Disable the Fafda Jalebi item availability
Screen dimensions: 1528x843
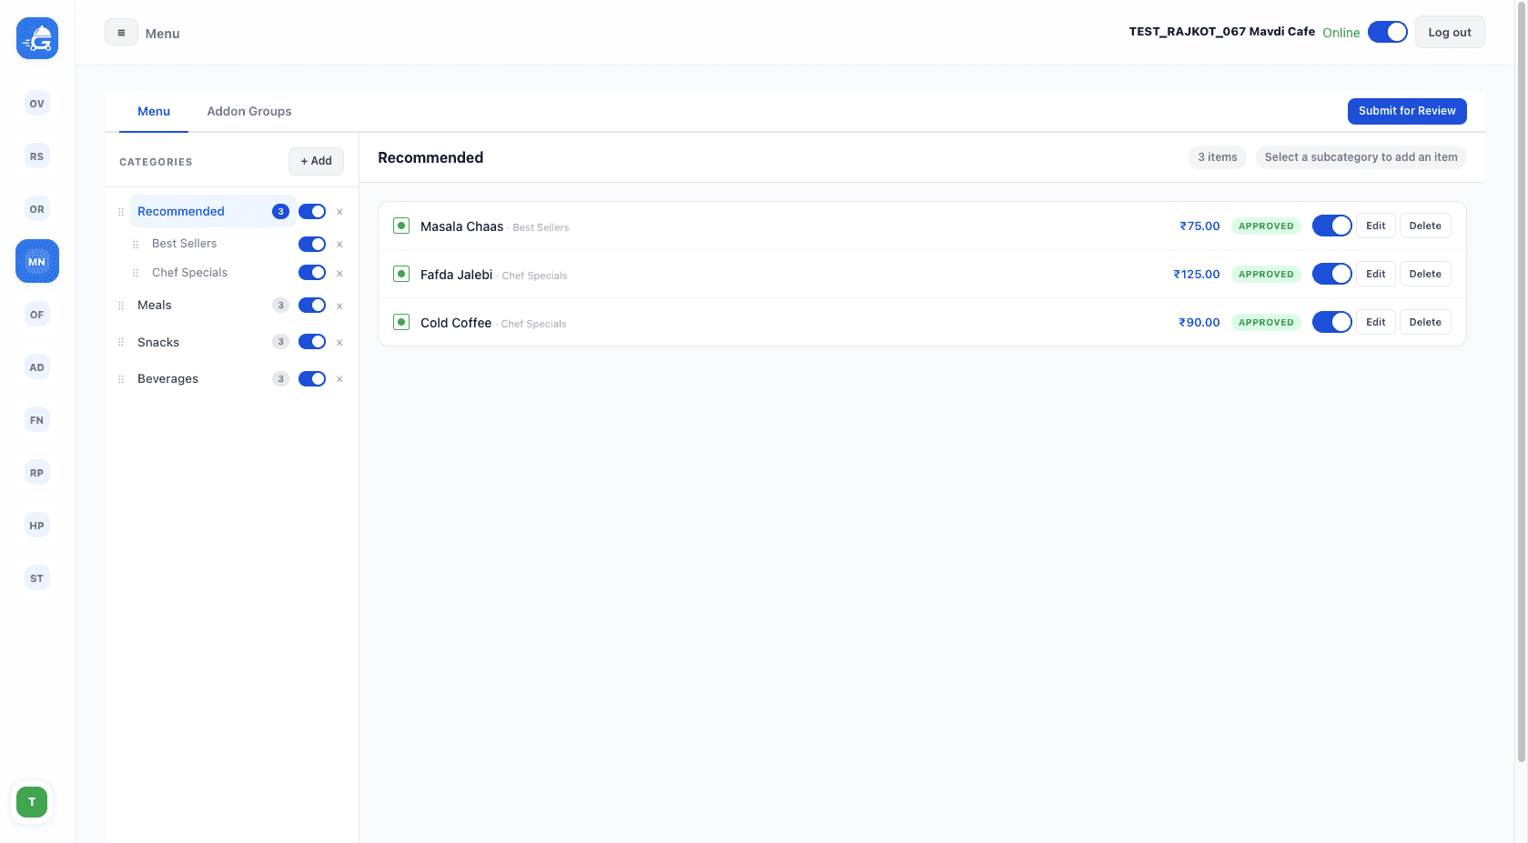click(x=1332, y=274)
